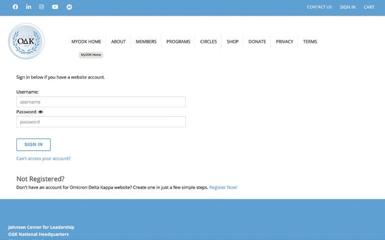Open the ABOUT navigation menu
The width and height of the screenshot is (385, 240).
118,42
